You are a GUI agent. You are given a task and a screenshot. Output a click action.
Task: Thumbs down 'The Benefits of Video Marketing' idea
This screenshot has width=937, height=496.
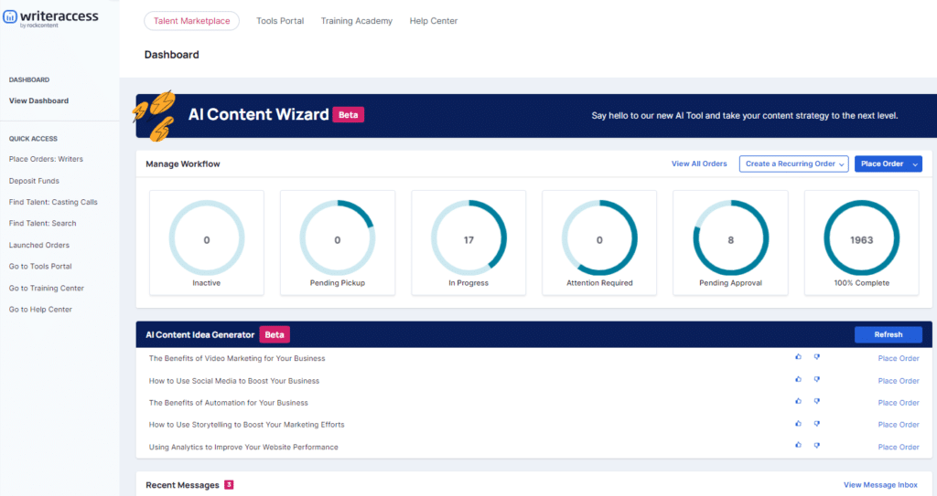click(x=817, y=357)
